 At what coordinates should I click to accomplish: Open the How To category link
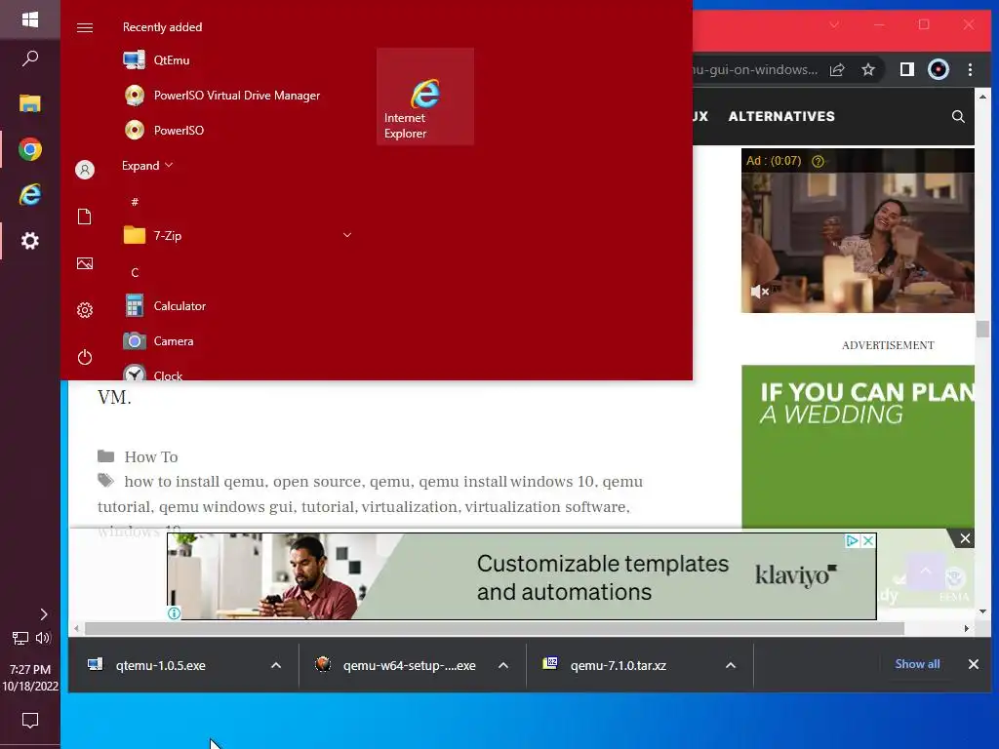[151, 457]
